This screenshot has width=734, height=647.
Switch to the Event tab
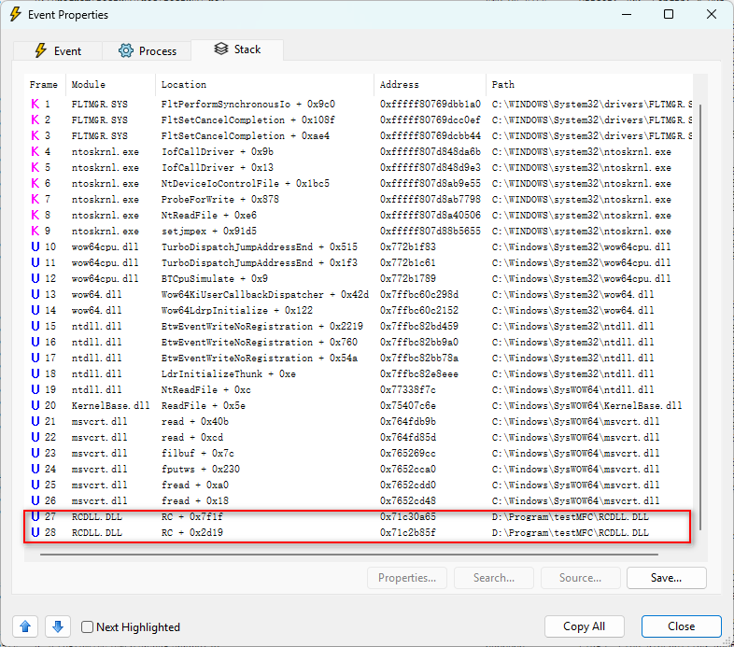click(58, 50)
